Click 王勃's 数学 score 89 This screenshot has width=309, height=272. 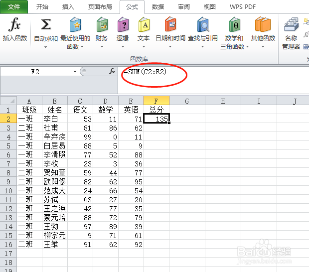106,227
